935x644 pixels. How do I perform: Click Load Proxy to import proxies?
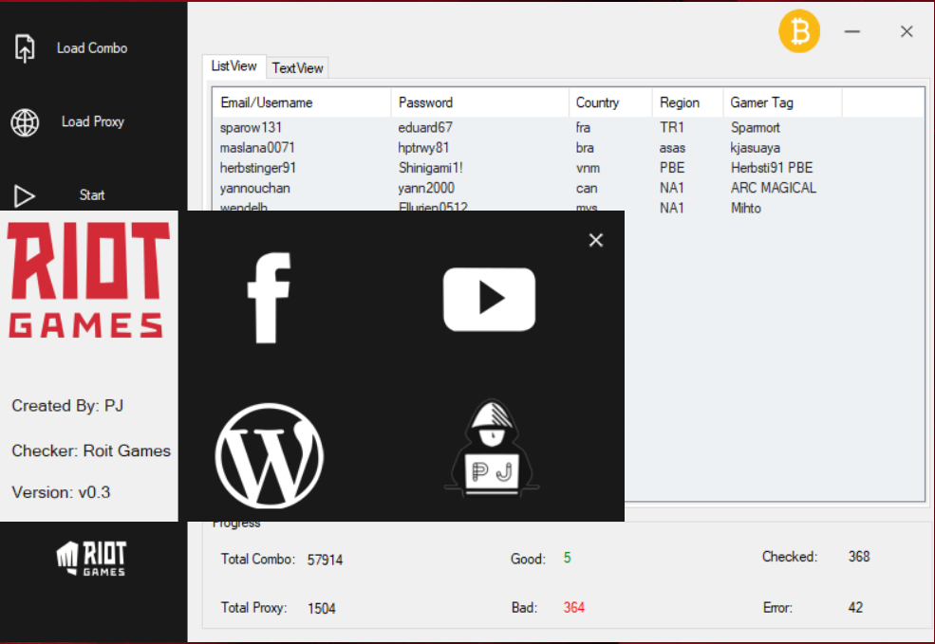92,121
